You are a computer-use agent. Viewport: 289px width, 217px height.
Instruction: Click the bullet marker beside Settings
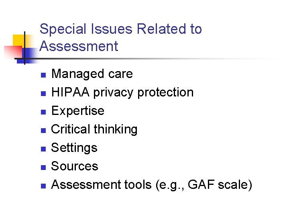coord(43,149)
